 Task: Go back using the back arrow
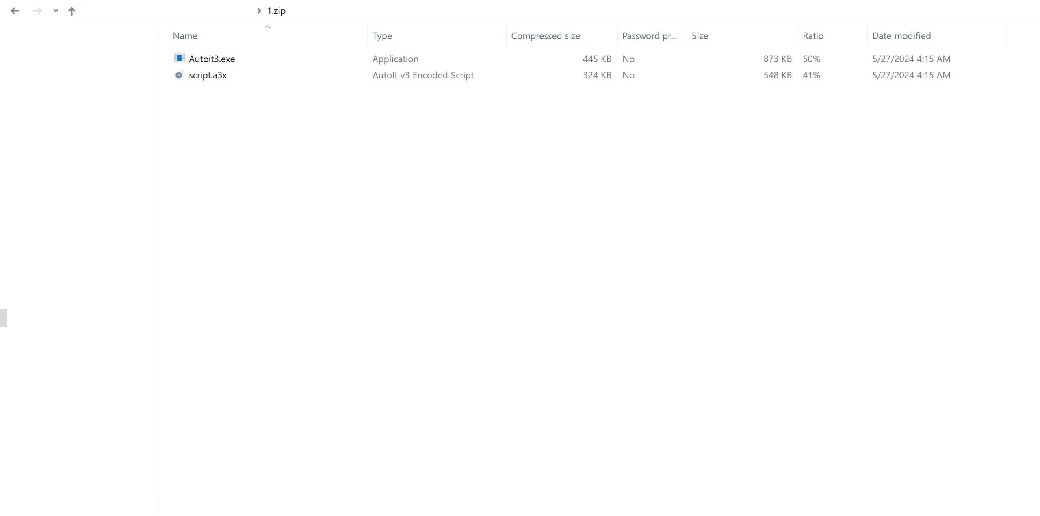(15, 11)
